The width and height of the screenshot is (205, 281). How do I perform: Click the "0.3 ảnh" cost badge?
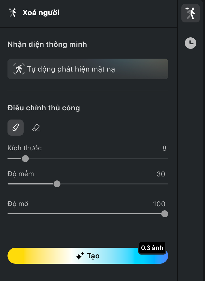coord(152,248)
